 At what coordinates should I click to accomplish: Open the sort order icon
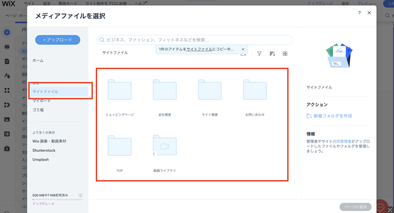[x=272, y=54]
